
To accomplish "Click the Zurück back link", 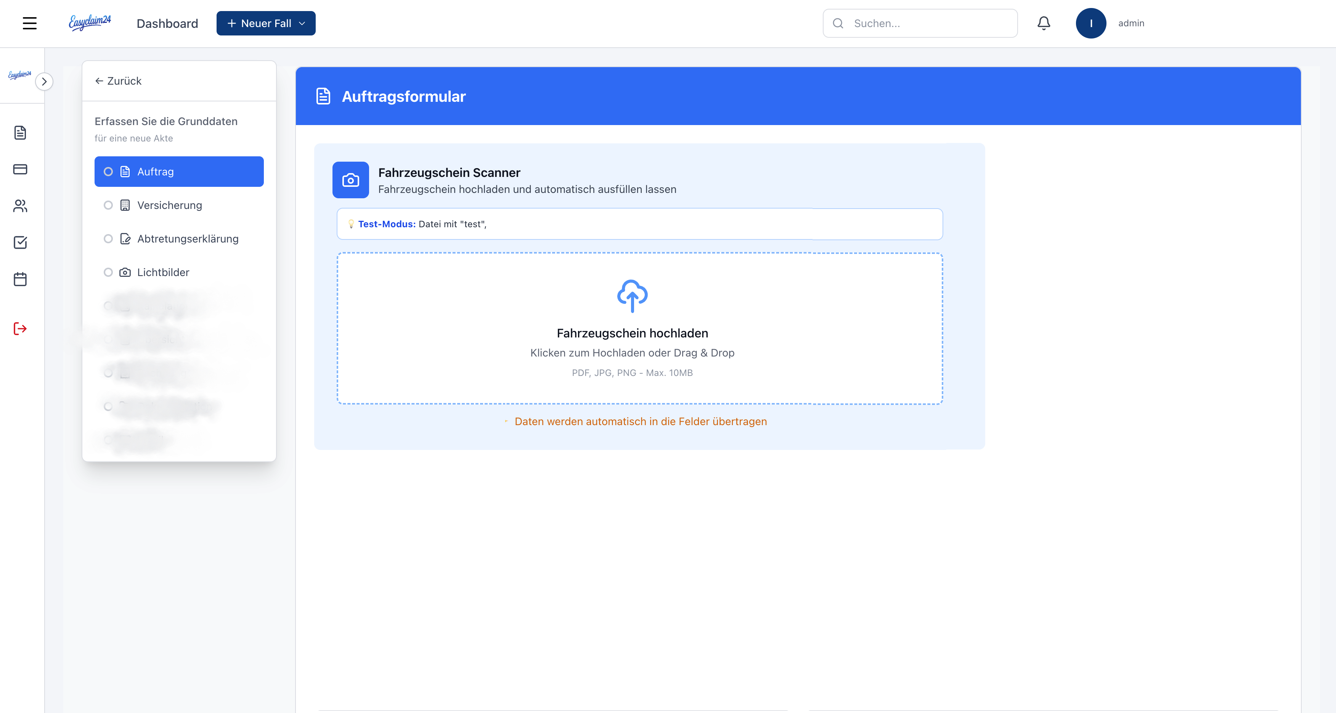I will [x=118, y=81].
